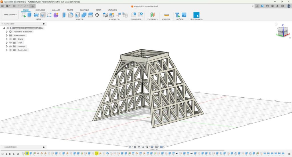The height and width of the screenshot is (157, 292).
Task: Hide the Corps folder using eye icon
Action: point(11,43)
